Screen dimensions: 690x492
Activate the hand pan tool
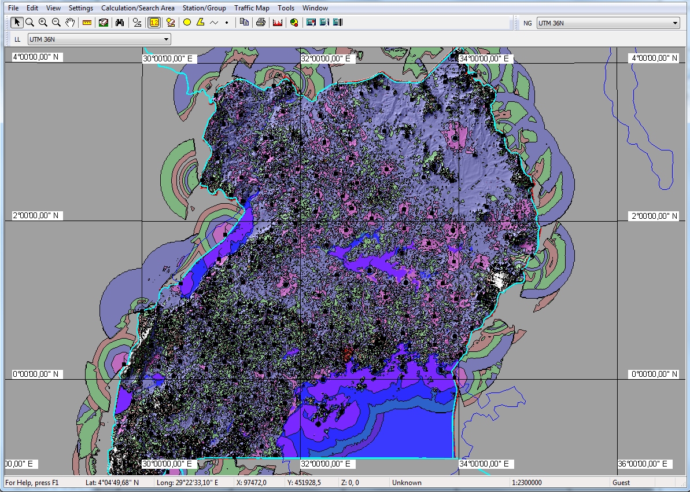69,23
